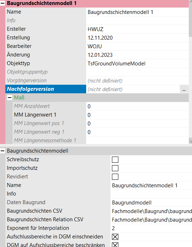Collapse the lower Baugrundschichtenmodell section
The width and height of the screenshot is (192, 247).
pyautogui.click(x=3, y=151)
